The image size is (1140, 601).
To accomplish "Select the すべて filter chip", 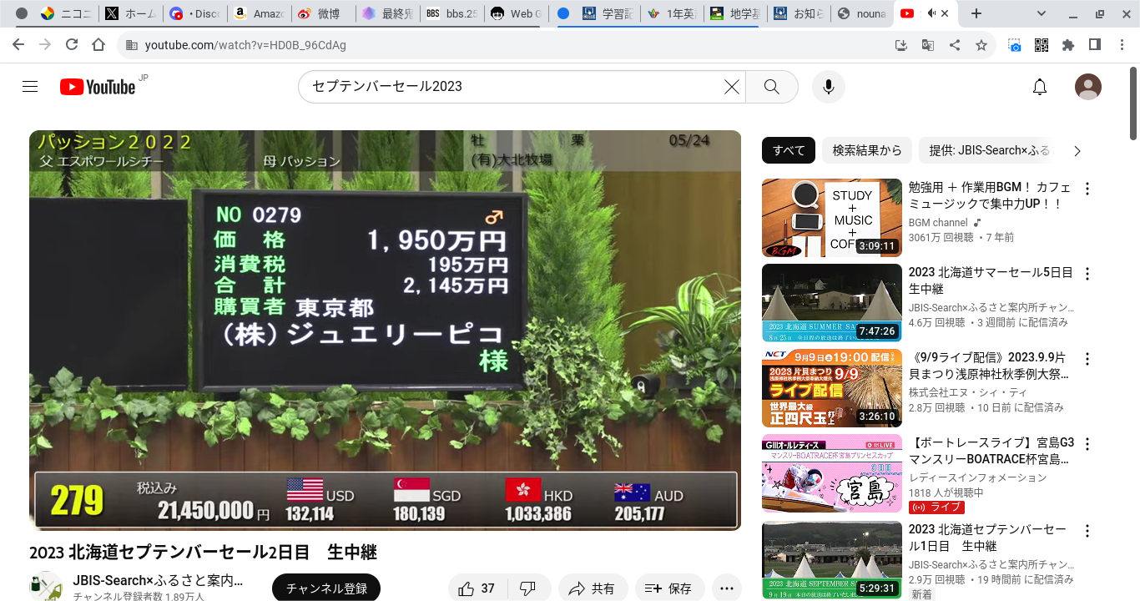I will click(x=789, y=150).
